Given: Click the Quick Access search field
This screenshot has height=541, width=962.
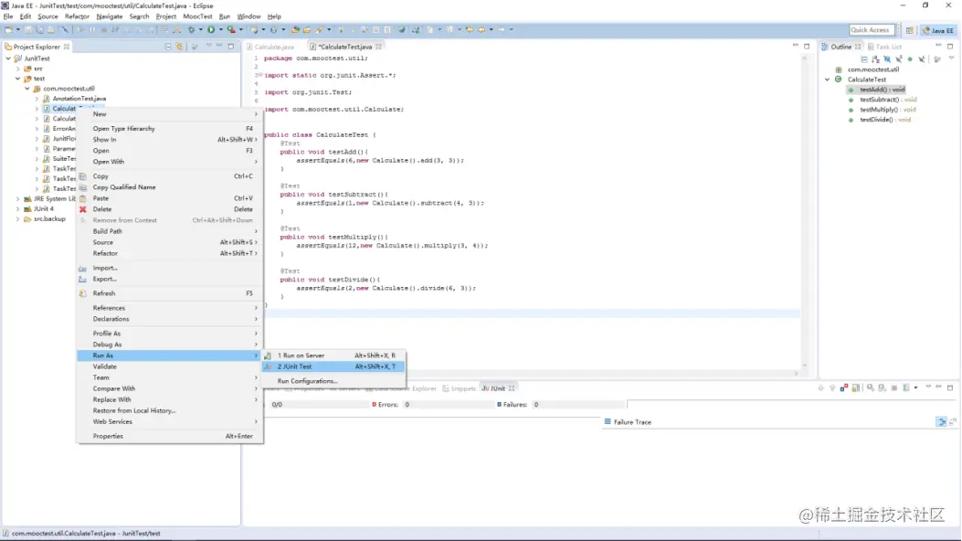Looking at the screenshot, I should coord(872,29).
